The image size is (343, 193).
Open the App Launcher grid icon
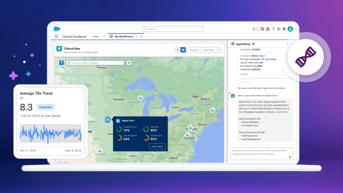pyautogui.click(x=56, y=36)
